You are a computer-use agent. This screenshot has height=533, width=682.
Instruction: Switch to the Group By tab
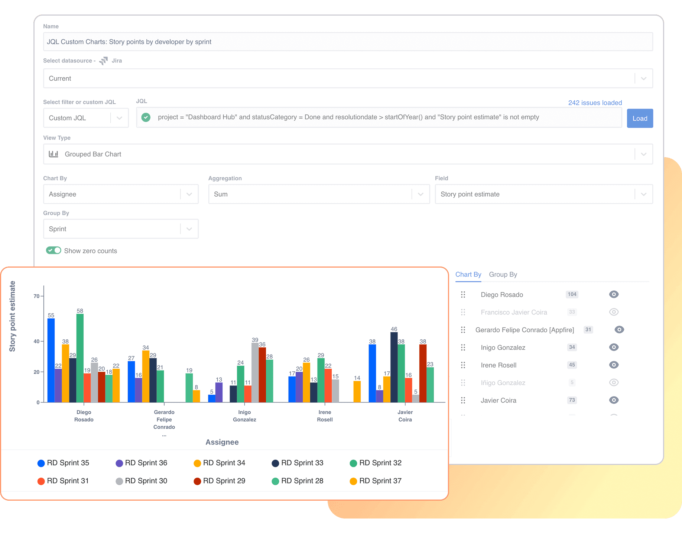click(x=503, y=274)
